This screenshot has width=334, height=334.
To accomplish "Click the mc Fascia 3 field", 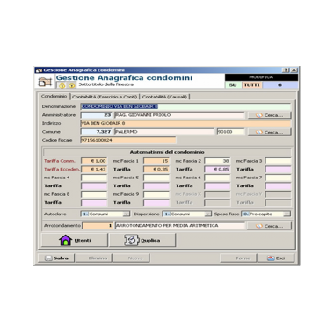I will 278,161.
